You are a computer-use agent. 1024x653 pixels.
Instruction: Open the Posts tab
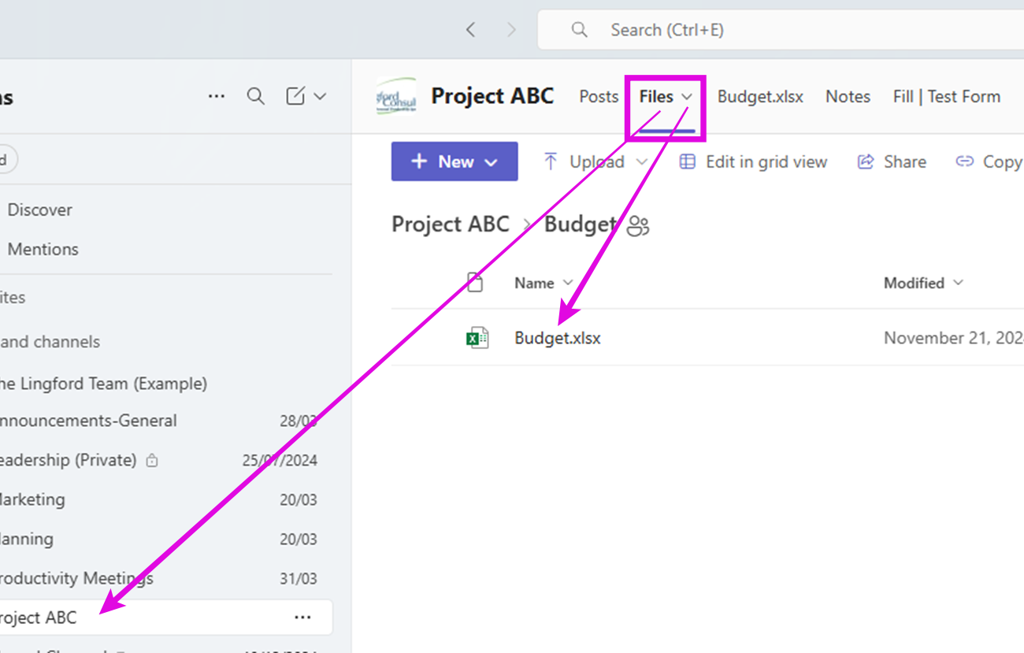click(x=599, y=96)
